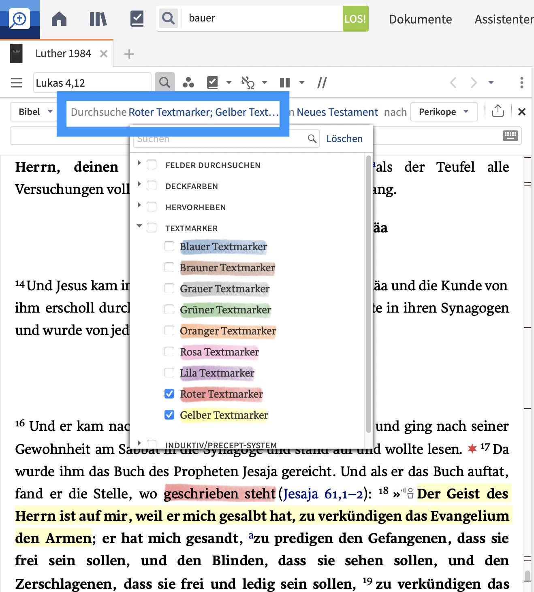The image size is (534, 592).
Task: Open the Jesaja 61,1–2 cross-reference link
Action: [323, 494]
